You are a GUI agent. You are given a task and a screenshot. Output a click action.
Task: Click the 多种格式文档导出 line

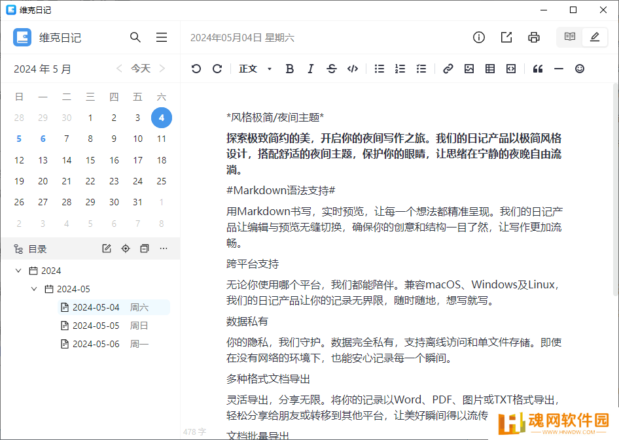point(268,379)
